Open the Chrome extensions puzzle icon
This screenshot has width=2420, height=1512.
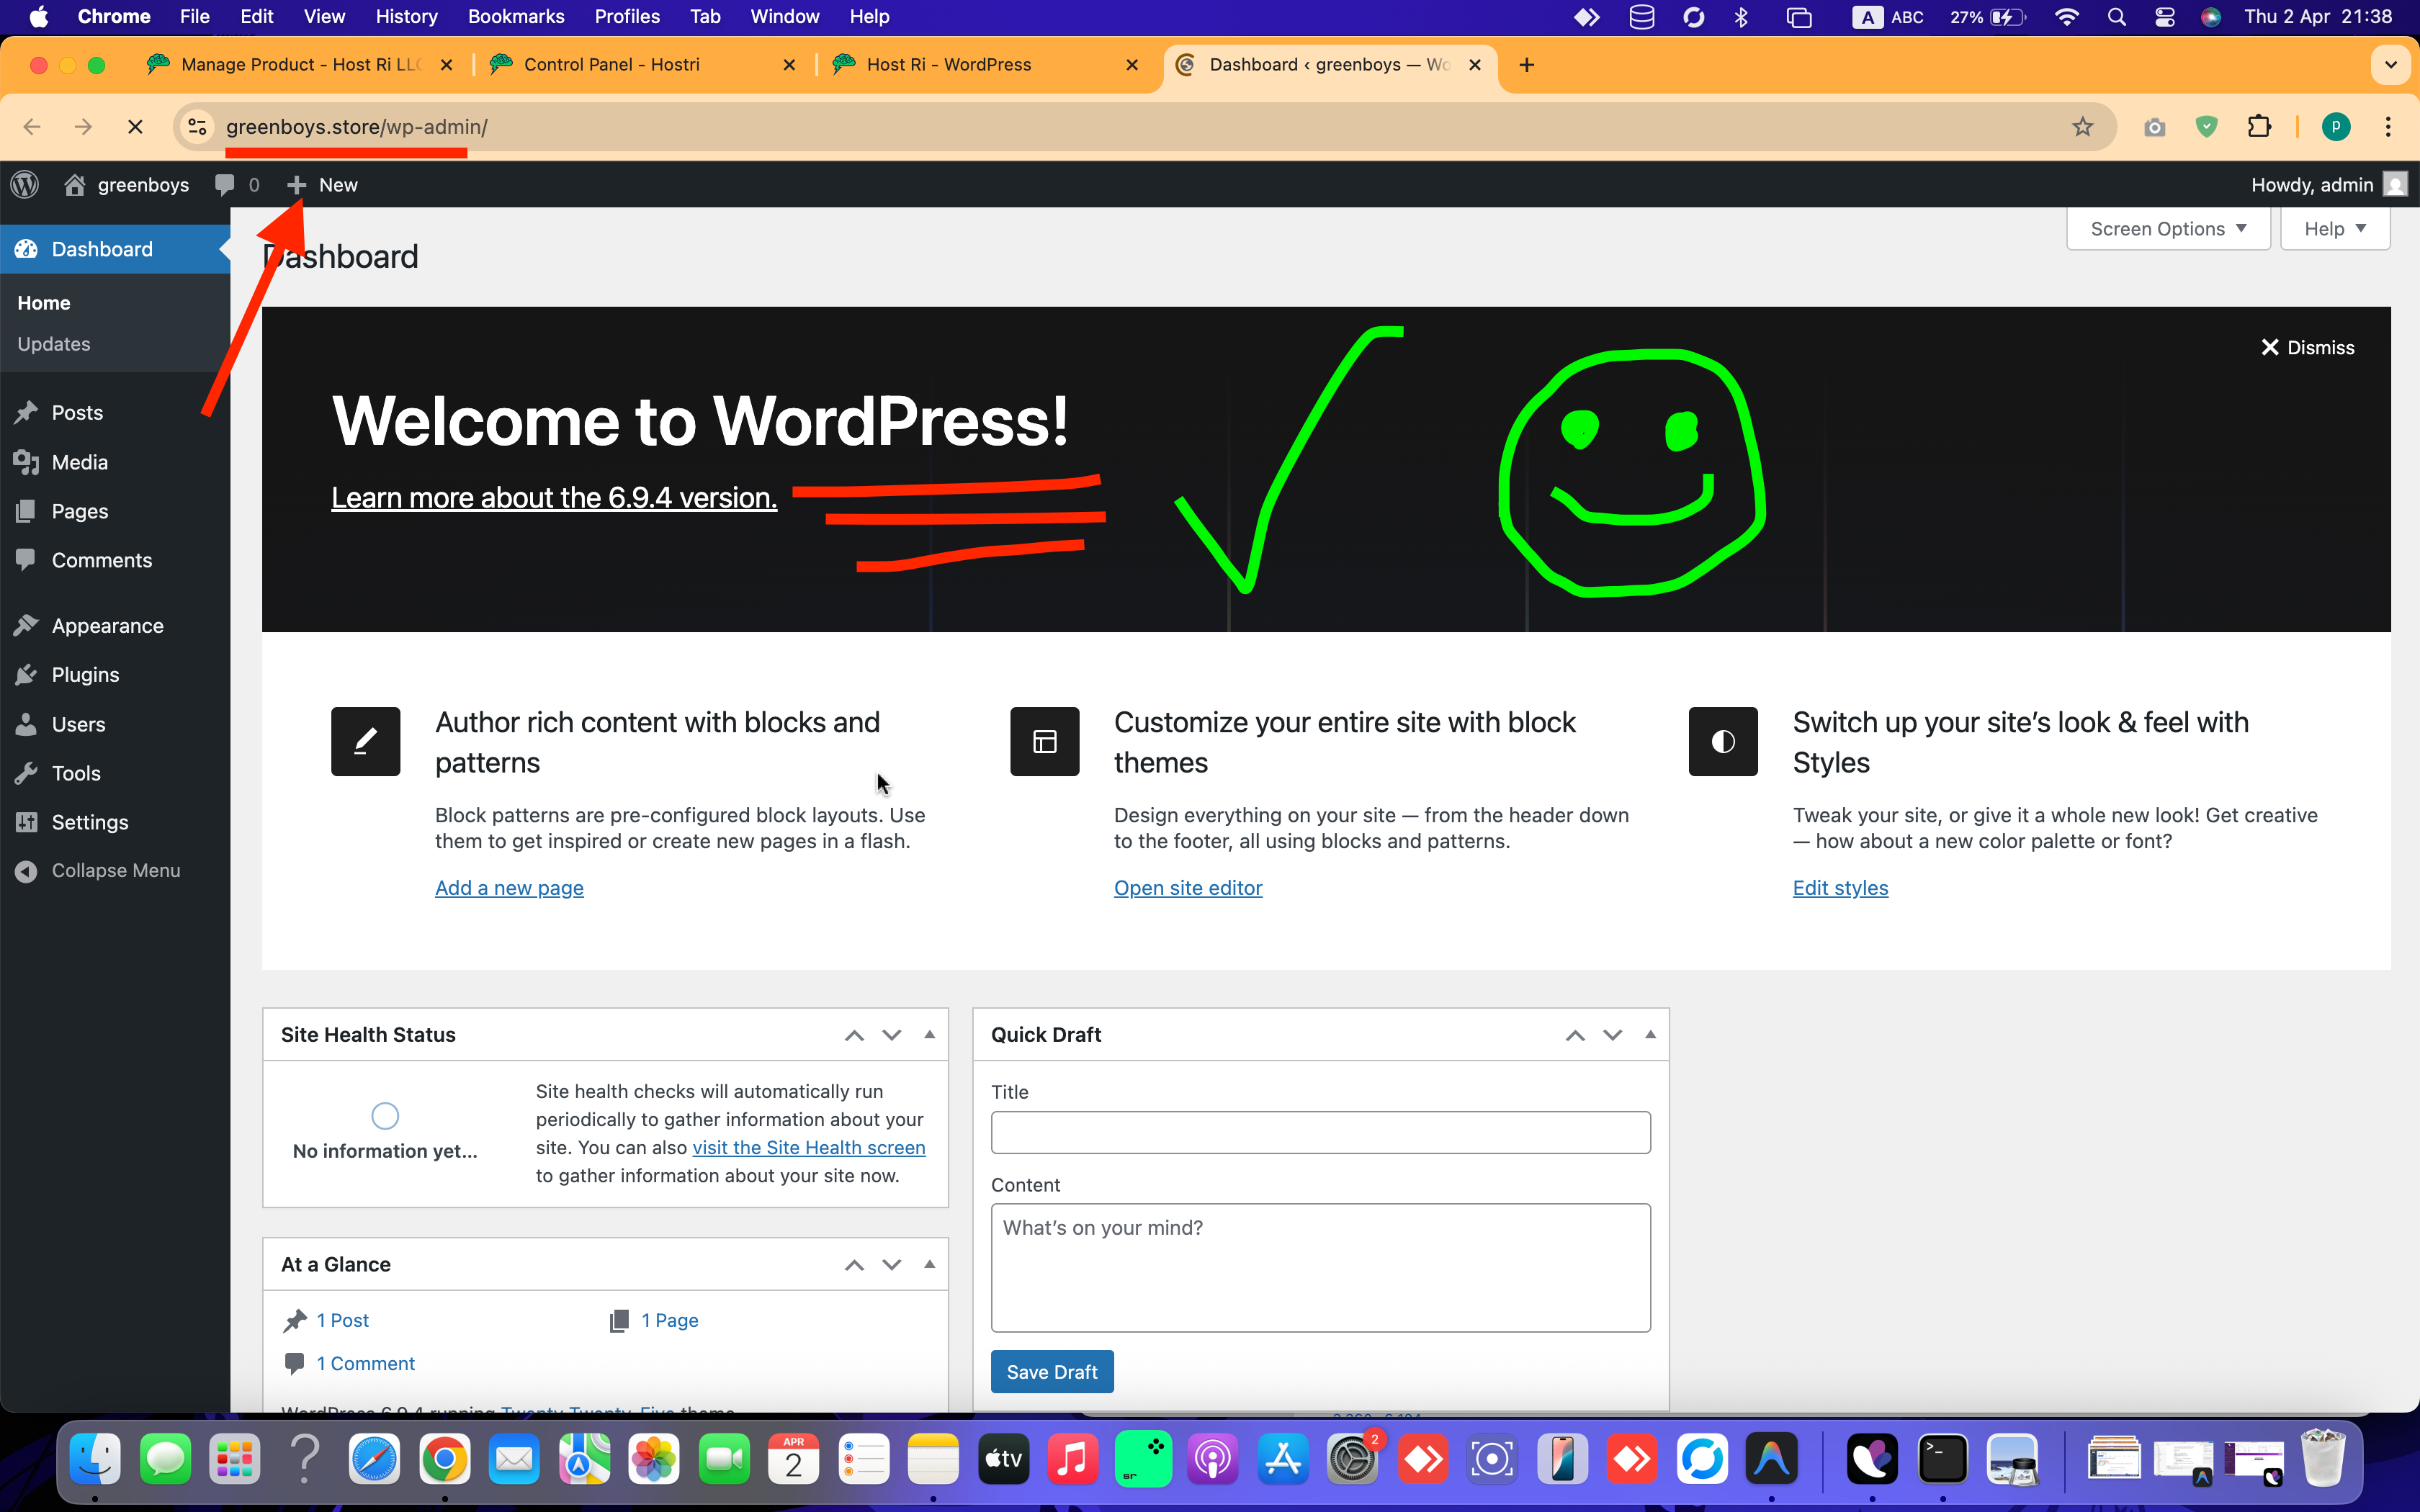(2259, 127)
